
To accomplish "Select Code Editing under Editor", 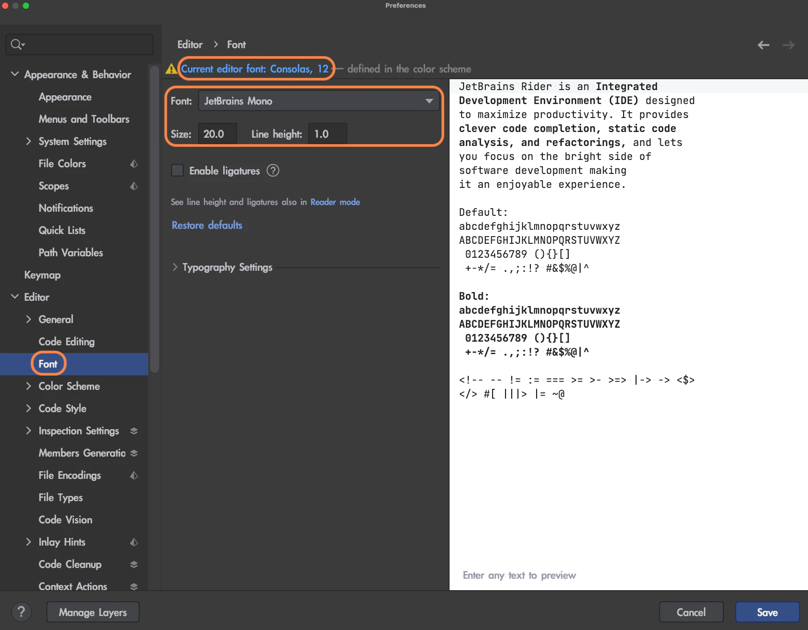I will 66,342.
